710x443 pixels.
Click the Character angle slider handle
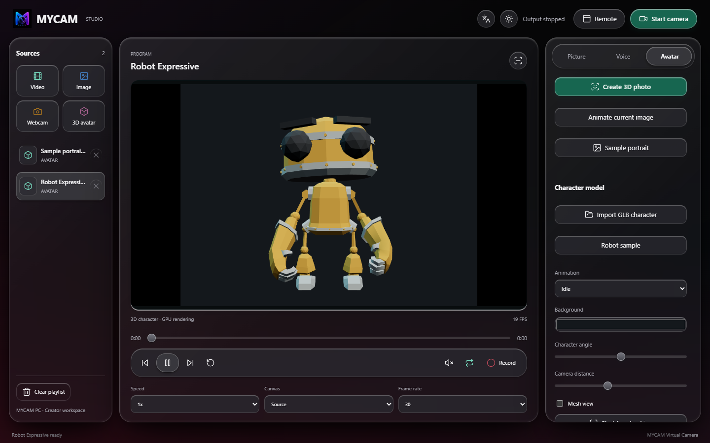(x=621, y=357)
